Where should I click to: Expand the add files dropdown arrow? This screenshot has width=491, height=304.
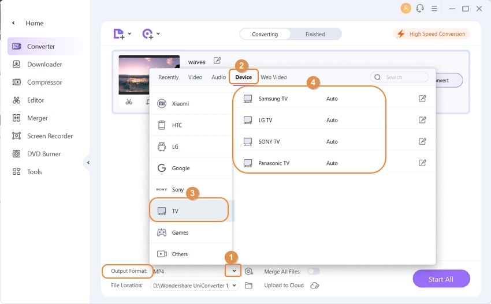pyautogui.click(x=129, y=33)
